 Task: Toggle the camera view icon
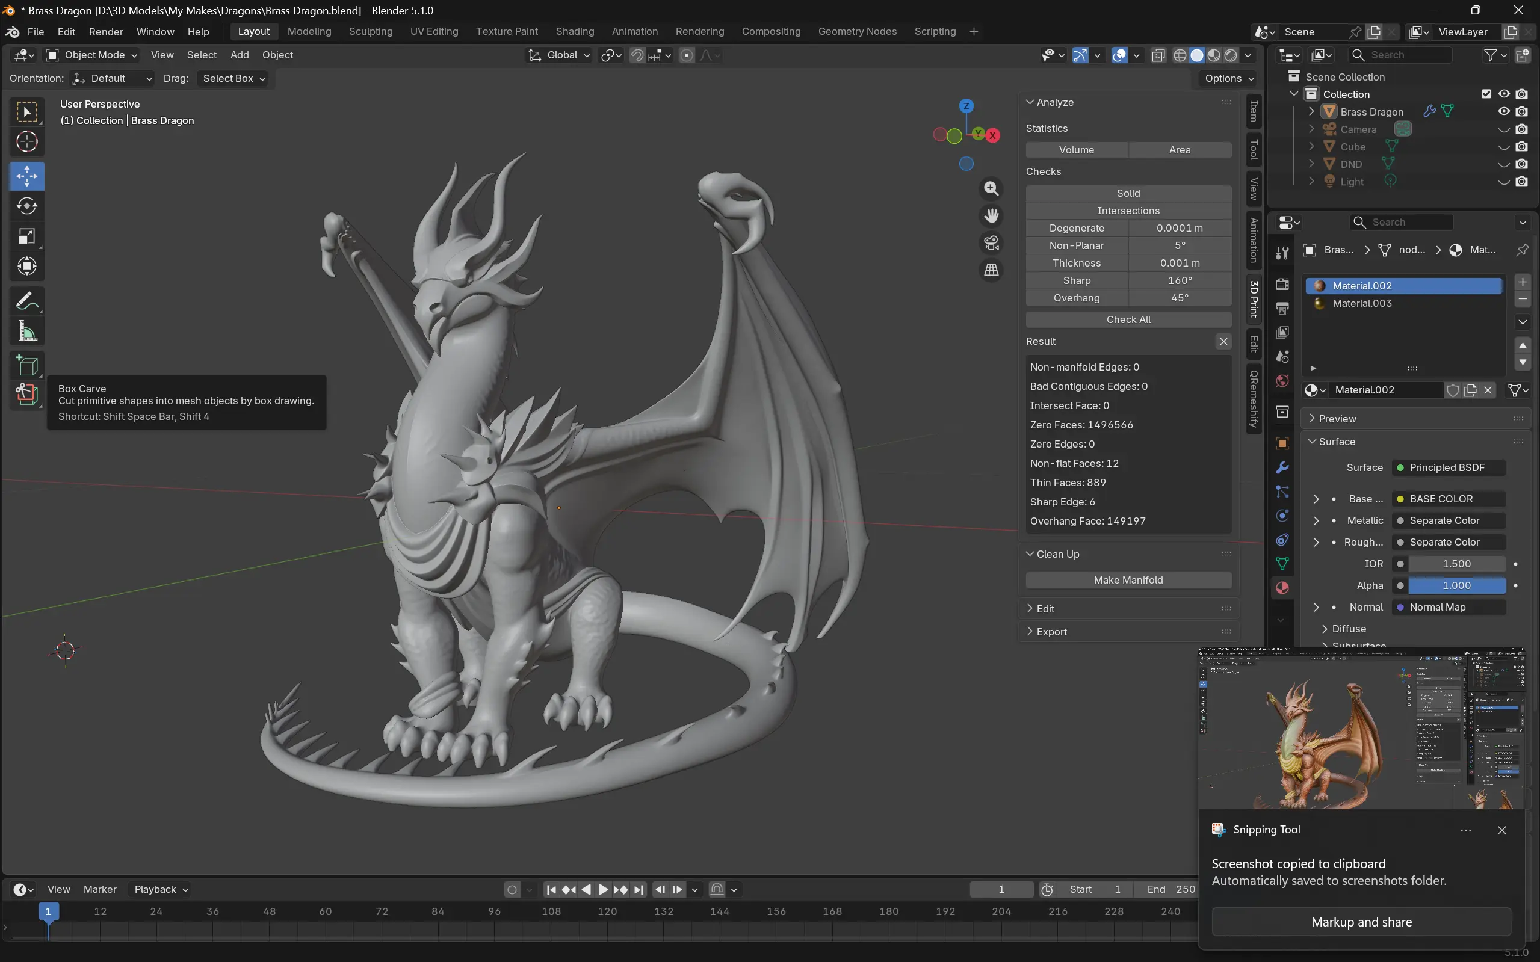click(x=991, y=243)
